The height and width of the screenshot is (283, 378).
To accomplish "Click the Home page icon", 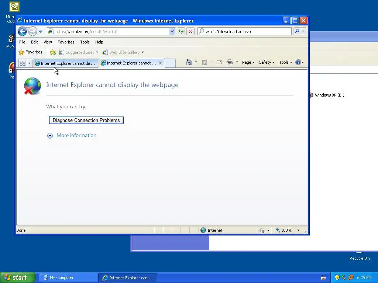I will (189, 62).
